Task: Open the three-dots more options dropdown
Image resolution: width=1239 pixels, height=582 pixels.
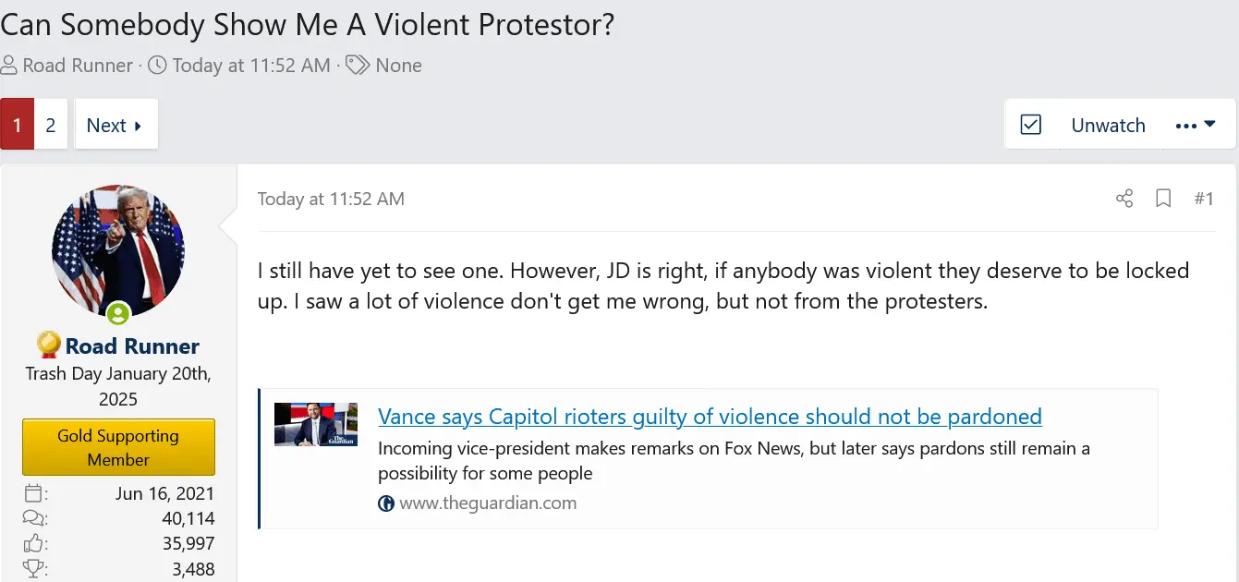Action: 1196,125
